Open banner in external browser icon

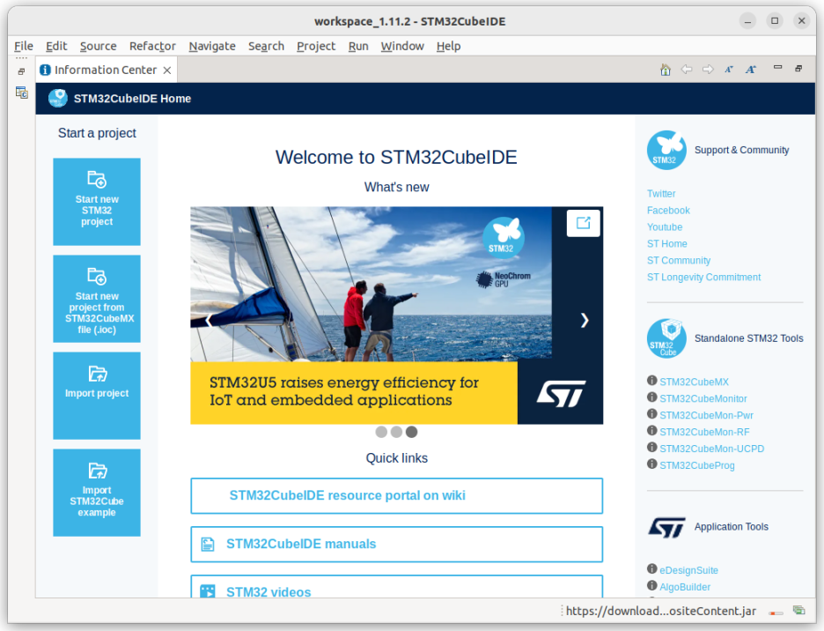coord(584,223)
